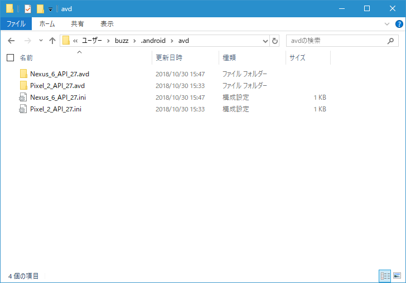Select the Pixel_2_API_27.ini file icon
This screenshot has width=406, height=283.
23,109
